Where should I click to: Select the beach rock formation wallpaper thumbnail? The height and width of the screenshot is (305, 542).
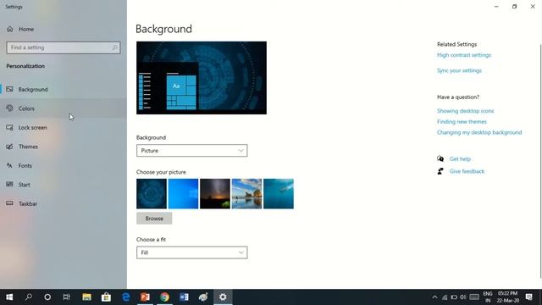pyautogui.click(x=246, y=194)
